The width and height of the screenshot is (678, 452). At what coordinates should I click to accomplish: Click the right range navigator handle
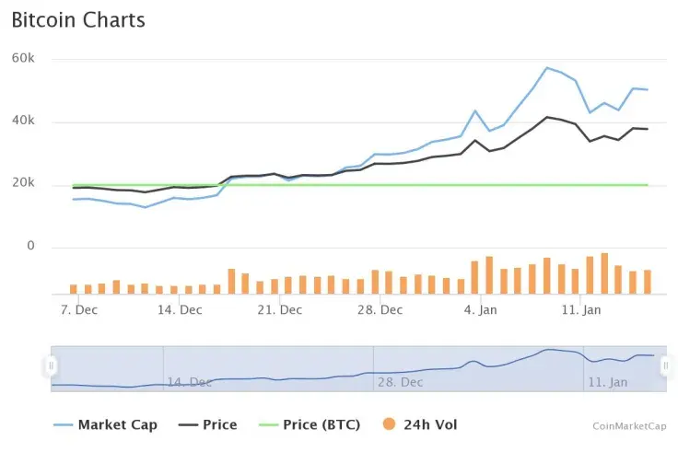click(665, 366)
